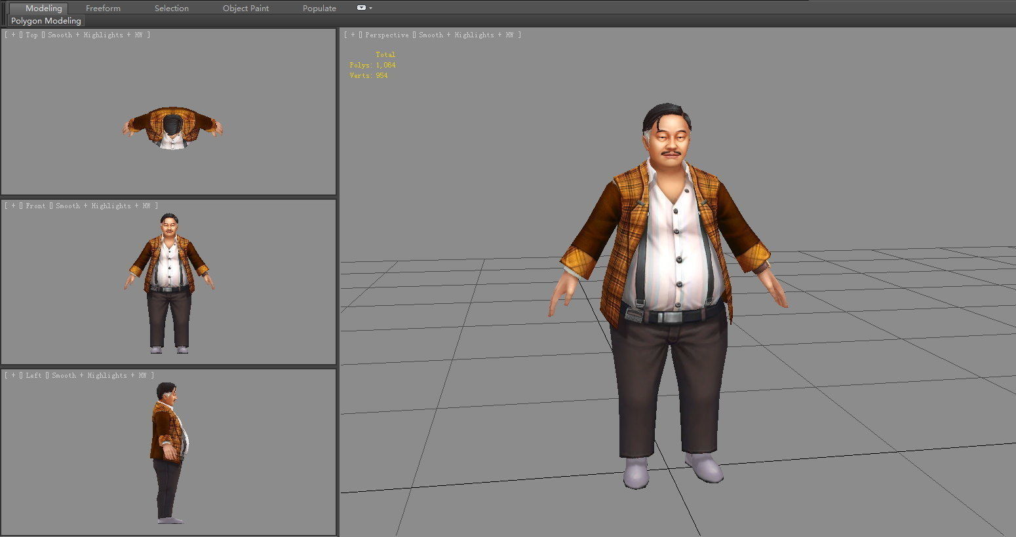Open shading menu of the Top viewport
This screenshot has width=1016, height=537.
[x=95, y=35]
